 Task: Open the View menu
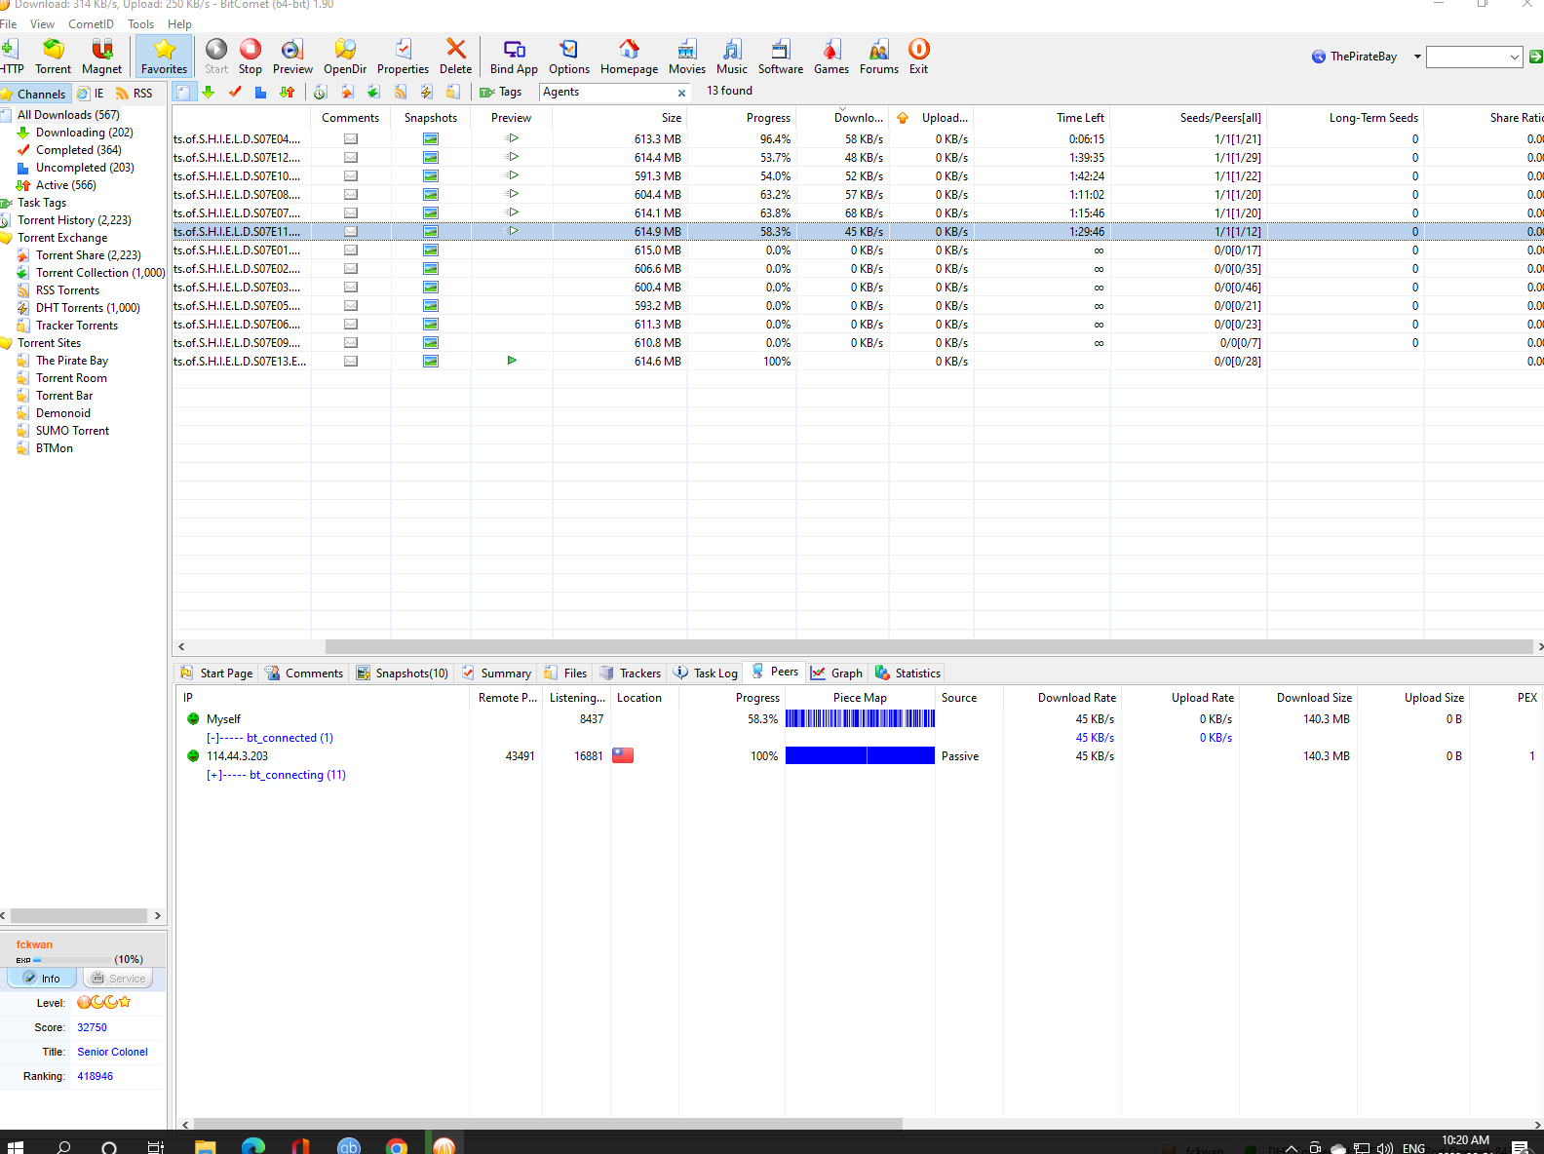(x=42, y=24)
